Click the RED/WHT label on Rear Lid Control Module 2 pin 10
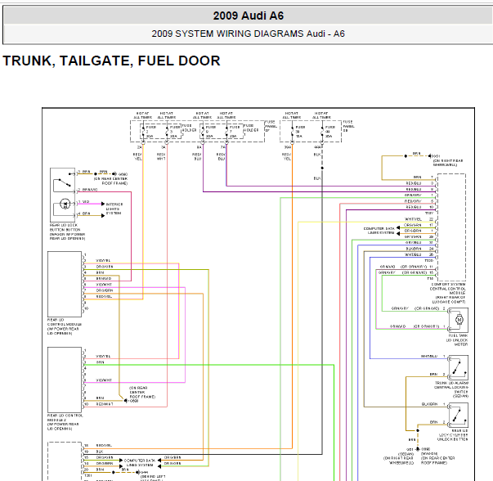Image resolution: width=493 pixels, height=481 pixels. (x=105, y=404)
